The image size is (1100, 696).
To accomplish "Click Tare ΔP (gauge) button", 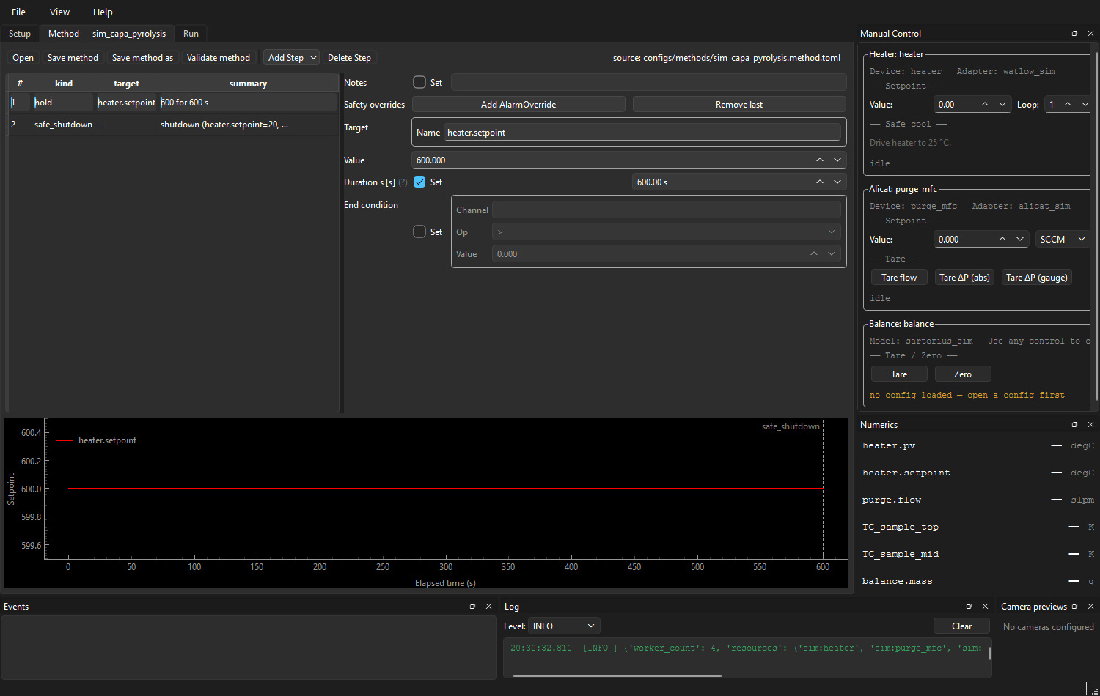I will click(x=1037, y=278).
